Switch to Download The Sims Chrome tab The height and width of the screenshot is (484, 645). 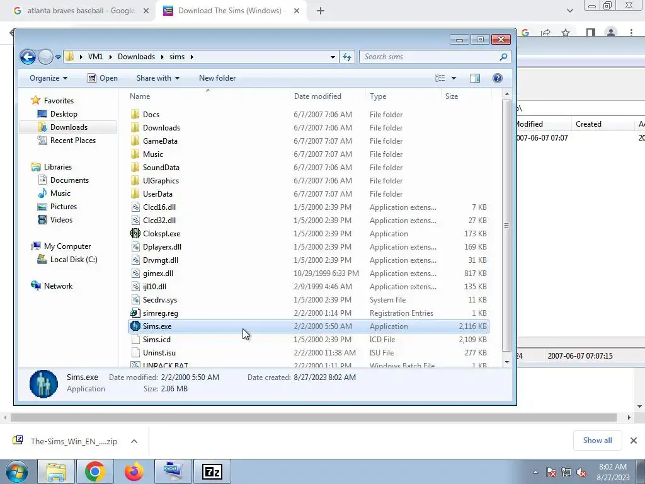pos(231,11)
